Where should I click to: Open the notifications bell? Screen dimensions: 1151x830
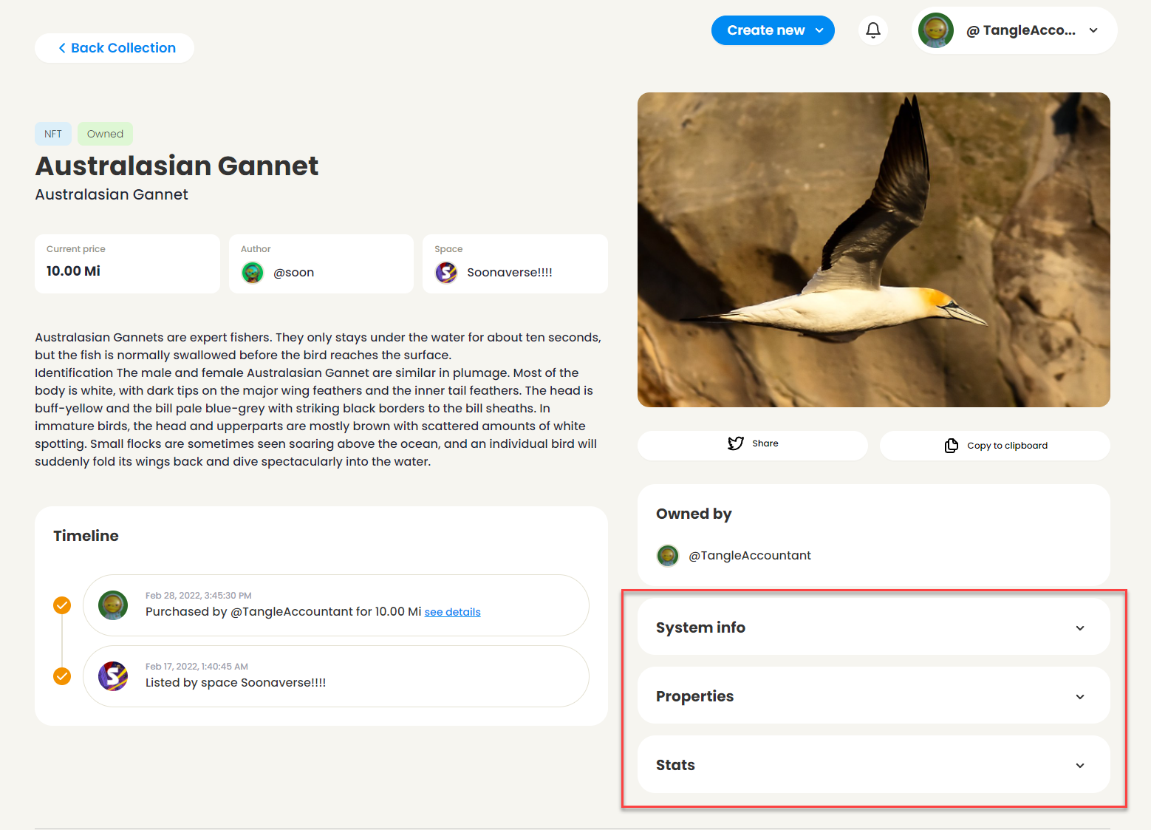click(x=873, y=30)
